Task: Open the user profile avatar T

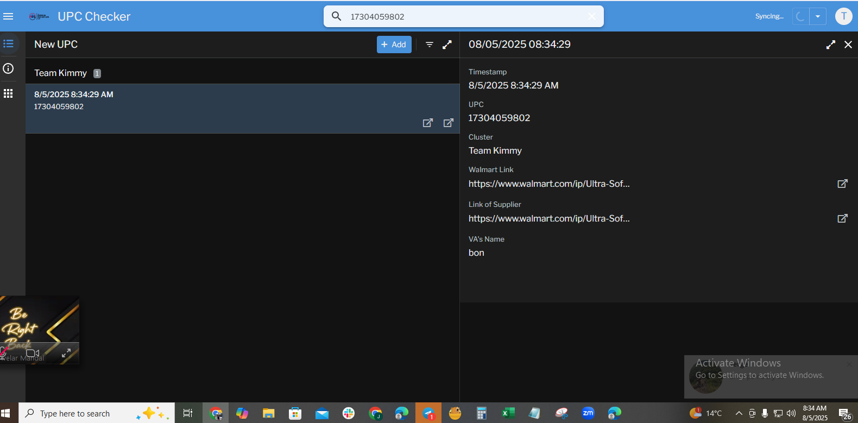Action: pyautogui.click(x=843, y=16)
